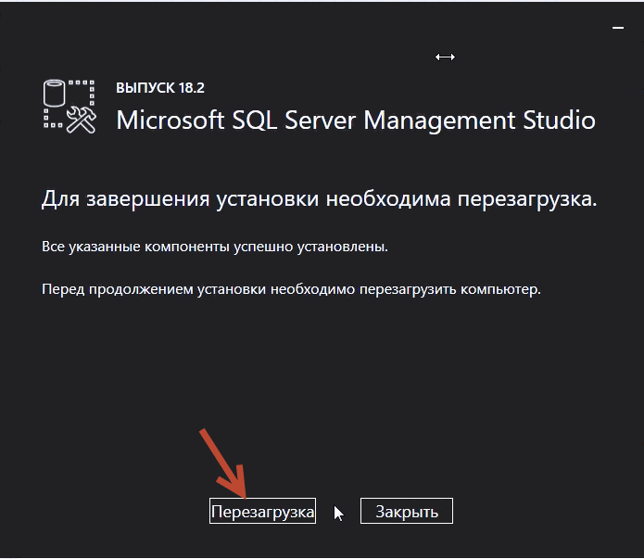Click the Microsoft SQL Server Management Studio title

(356, 121)
